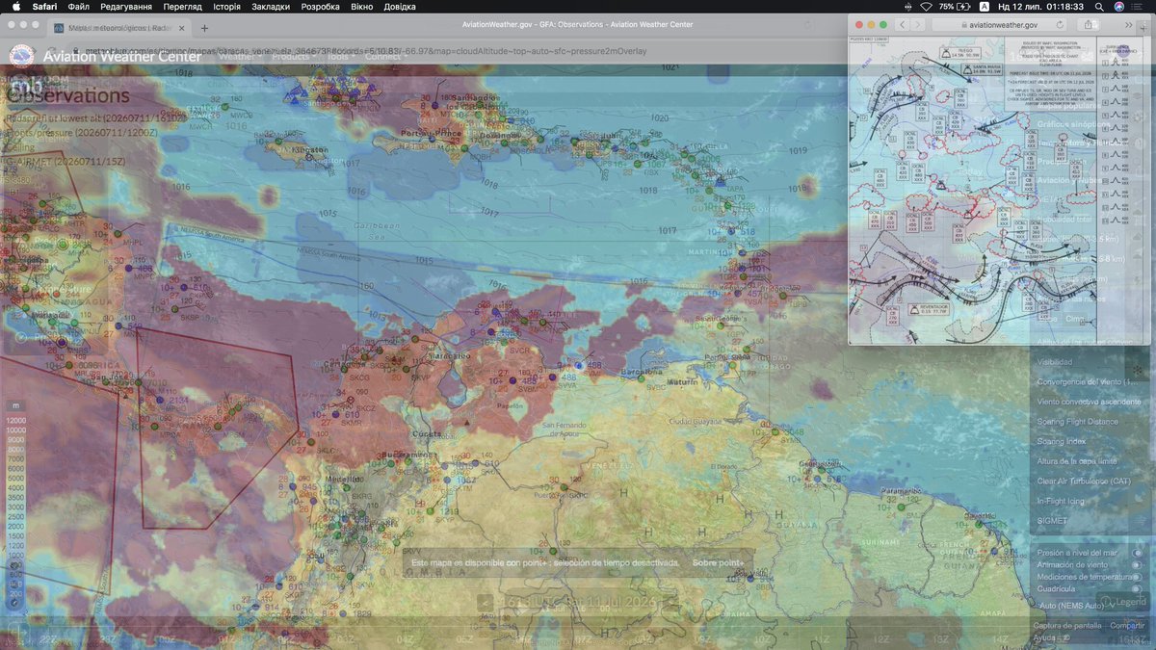Click the Ayuda link
This screenshot has height=650, width=1156.
coord(1044,637)
